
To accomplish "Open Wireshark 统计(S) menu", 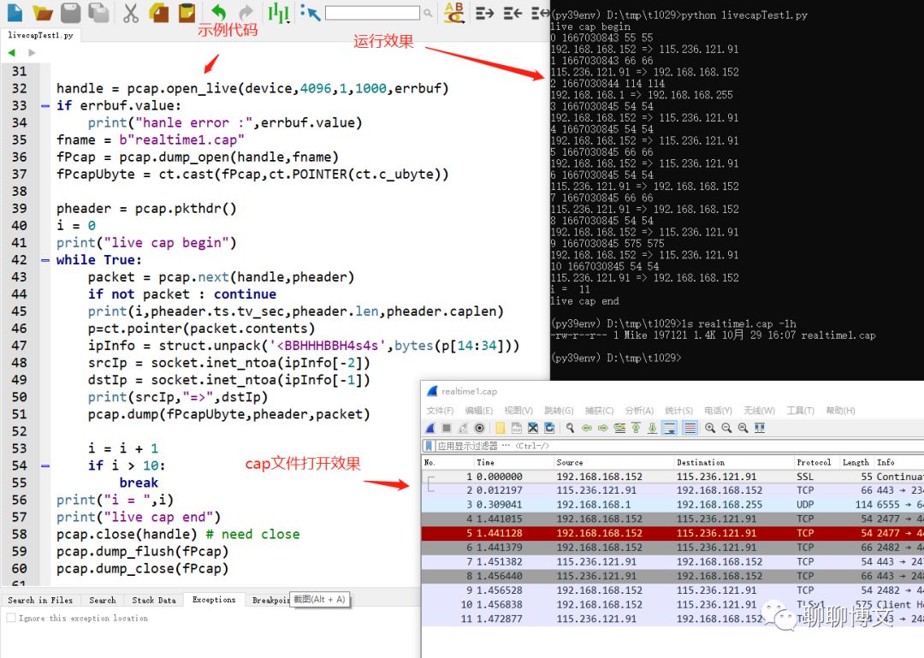I will click(678, 411).
